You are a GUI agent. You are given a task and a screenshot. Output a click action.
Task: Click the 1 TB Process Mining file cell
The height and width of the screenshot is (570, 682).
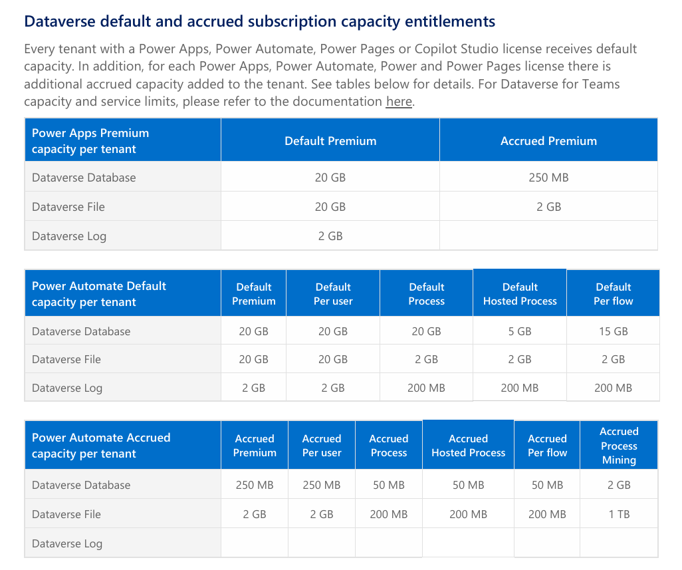tap(619, 514)
